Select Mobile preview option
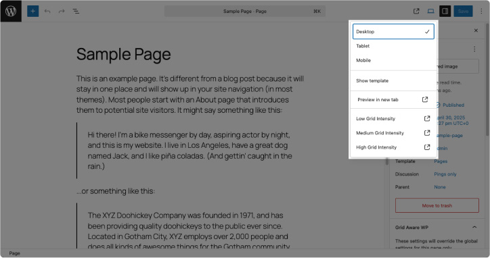This screenshot has height=258, width=490. click(393, 60)
